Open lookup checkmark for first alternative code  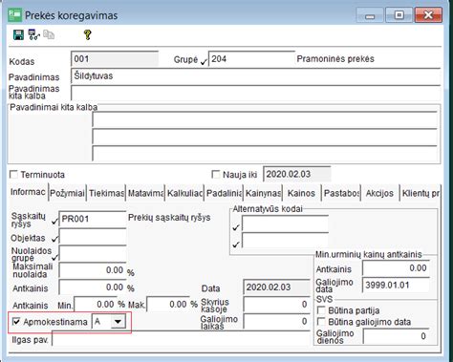[236, 227]
